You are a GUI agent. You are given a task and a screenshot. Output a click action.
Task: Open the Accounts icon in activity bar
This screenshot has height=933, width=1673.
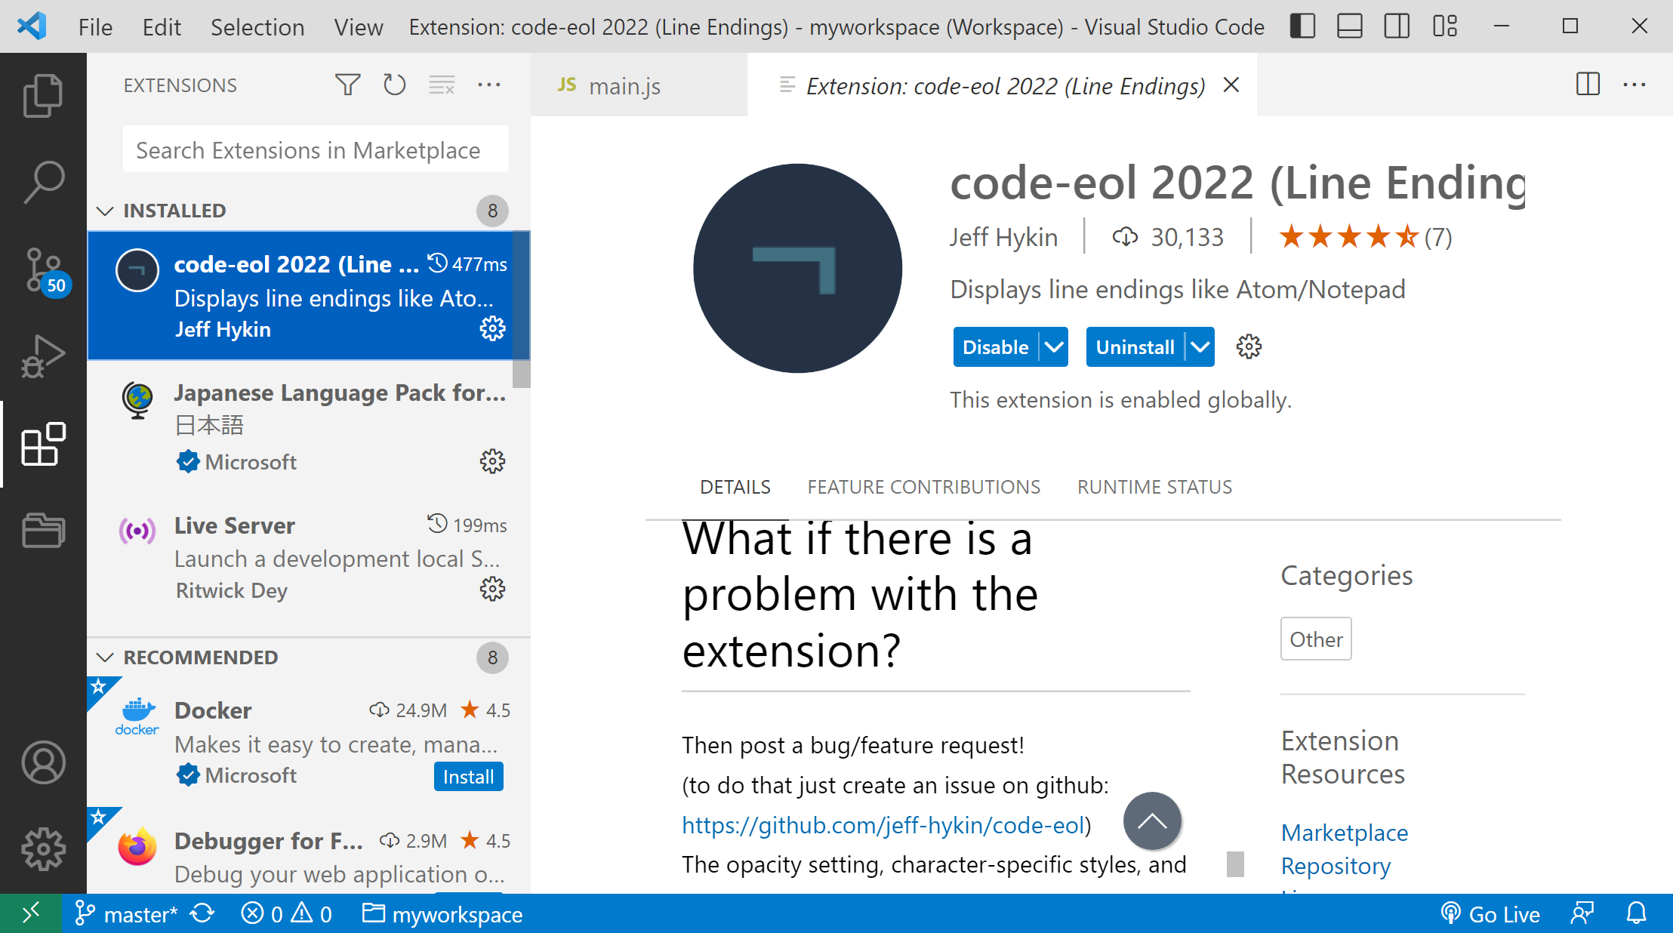(x=43, y=762)
